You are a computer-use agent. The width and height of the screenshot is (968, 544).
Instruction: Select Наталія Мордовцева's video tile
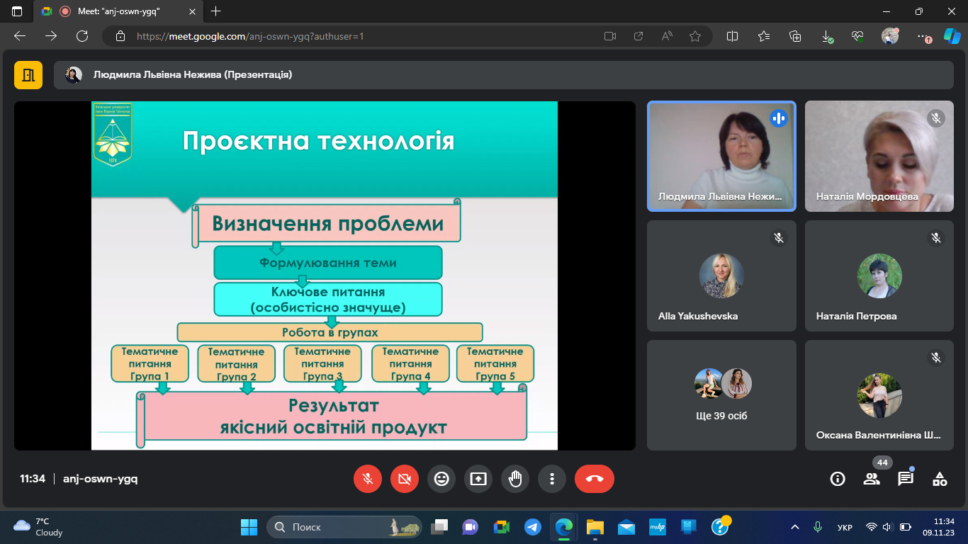click(x=879, y=156)
